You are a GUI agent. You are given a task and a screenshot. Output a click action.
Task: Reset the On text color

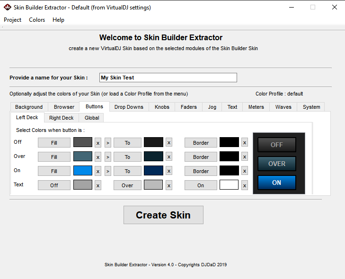pyautogui.click(x=245, y=185)
